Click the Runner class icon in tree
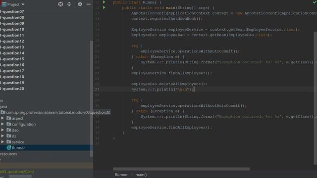This screenshot has height=178, width=317. pos(9,148)
